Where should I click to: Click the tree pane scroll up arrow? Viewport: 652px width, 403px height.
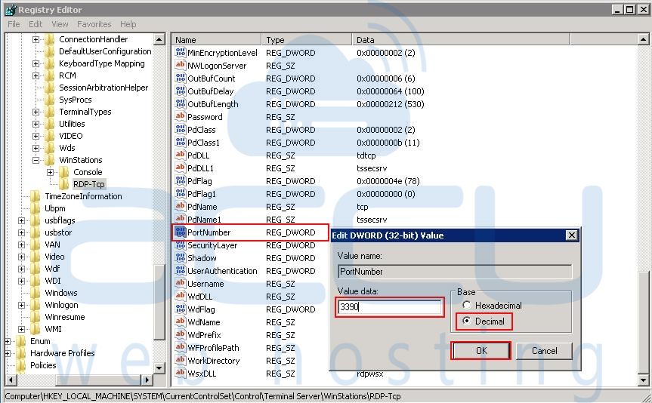coord(159,39)
